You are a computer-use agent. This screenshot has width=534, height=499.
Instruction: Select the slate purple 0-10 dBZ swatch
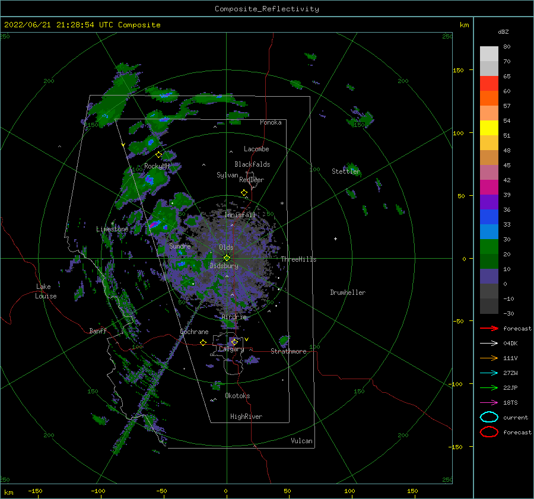[489, 276]
